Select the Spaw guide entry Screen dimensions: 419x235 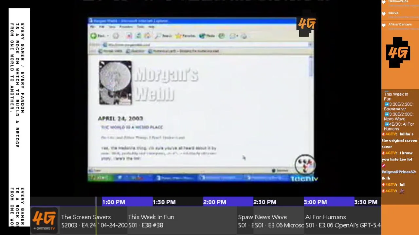[x=246, y=221]
